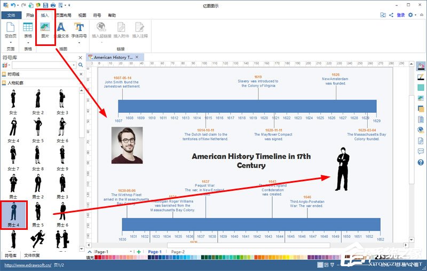Viewport: 427px width, 271px height.
Task: Open the fill paint bucket side panel icon
Action: click(421, 66)
